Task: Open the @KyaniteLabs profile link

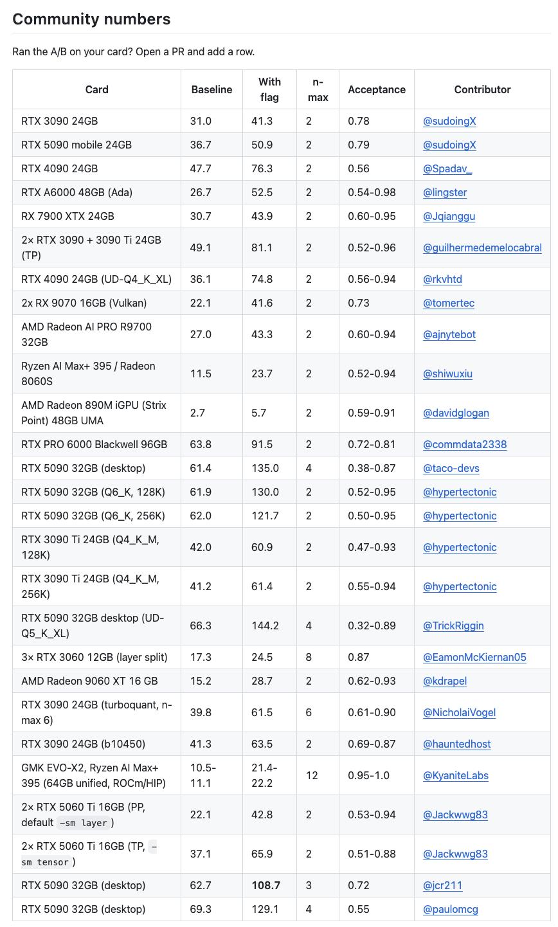Action: [x=456, y=775]
